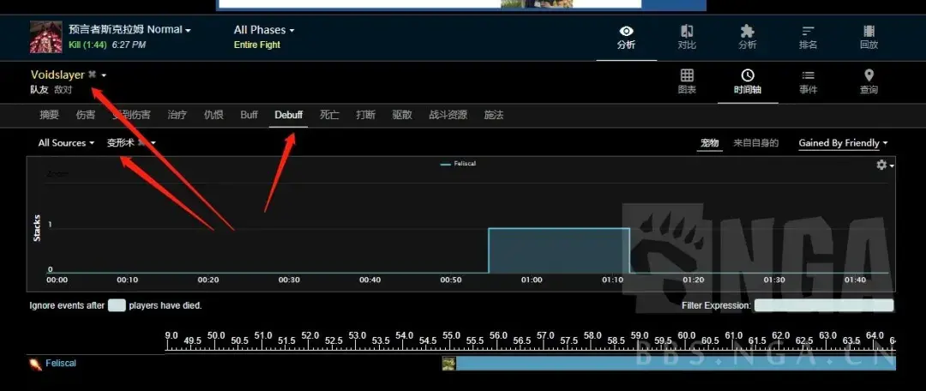This screenshot has height=391, width=926.
Task: Open the 回放 replay icon
Action: pos(868,32)
